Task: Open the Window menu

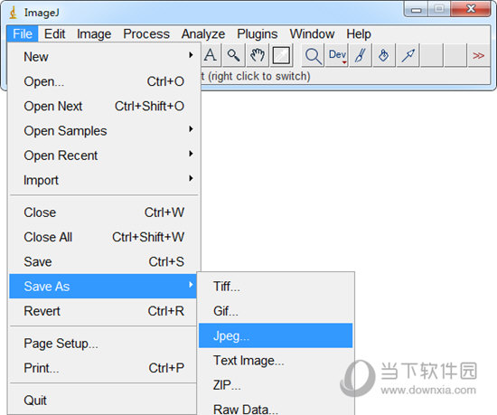Action: [x=312, y=34]
